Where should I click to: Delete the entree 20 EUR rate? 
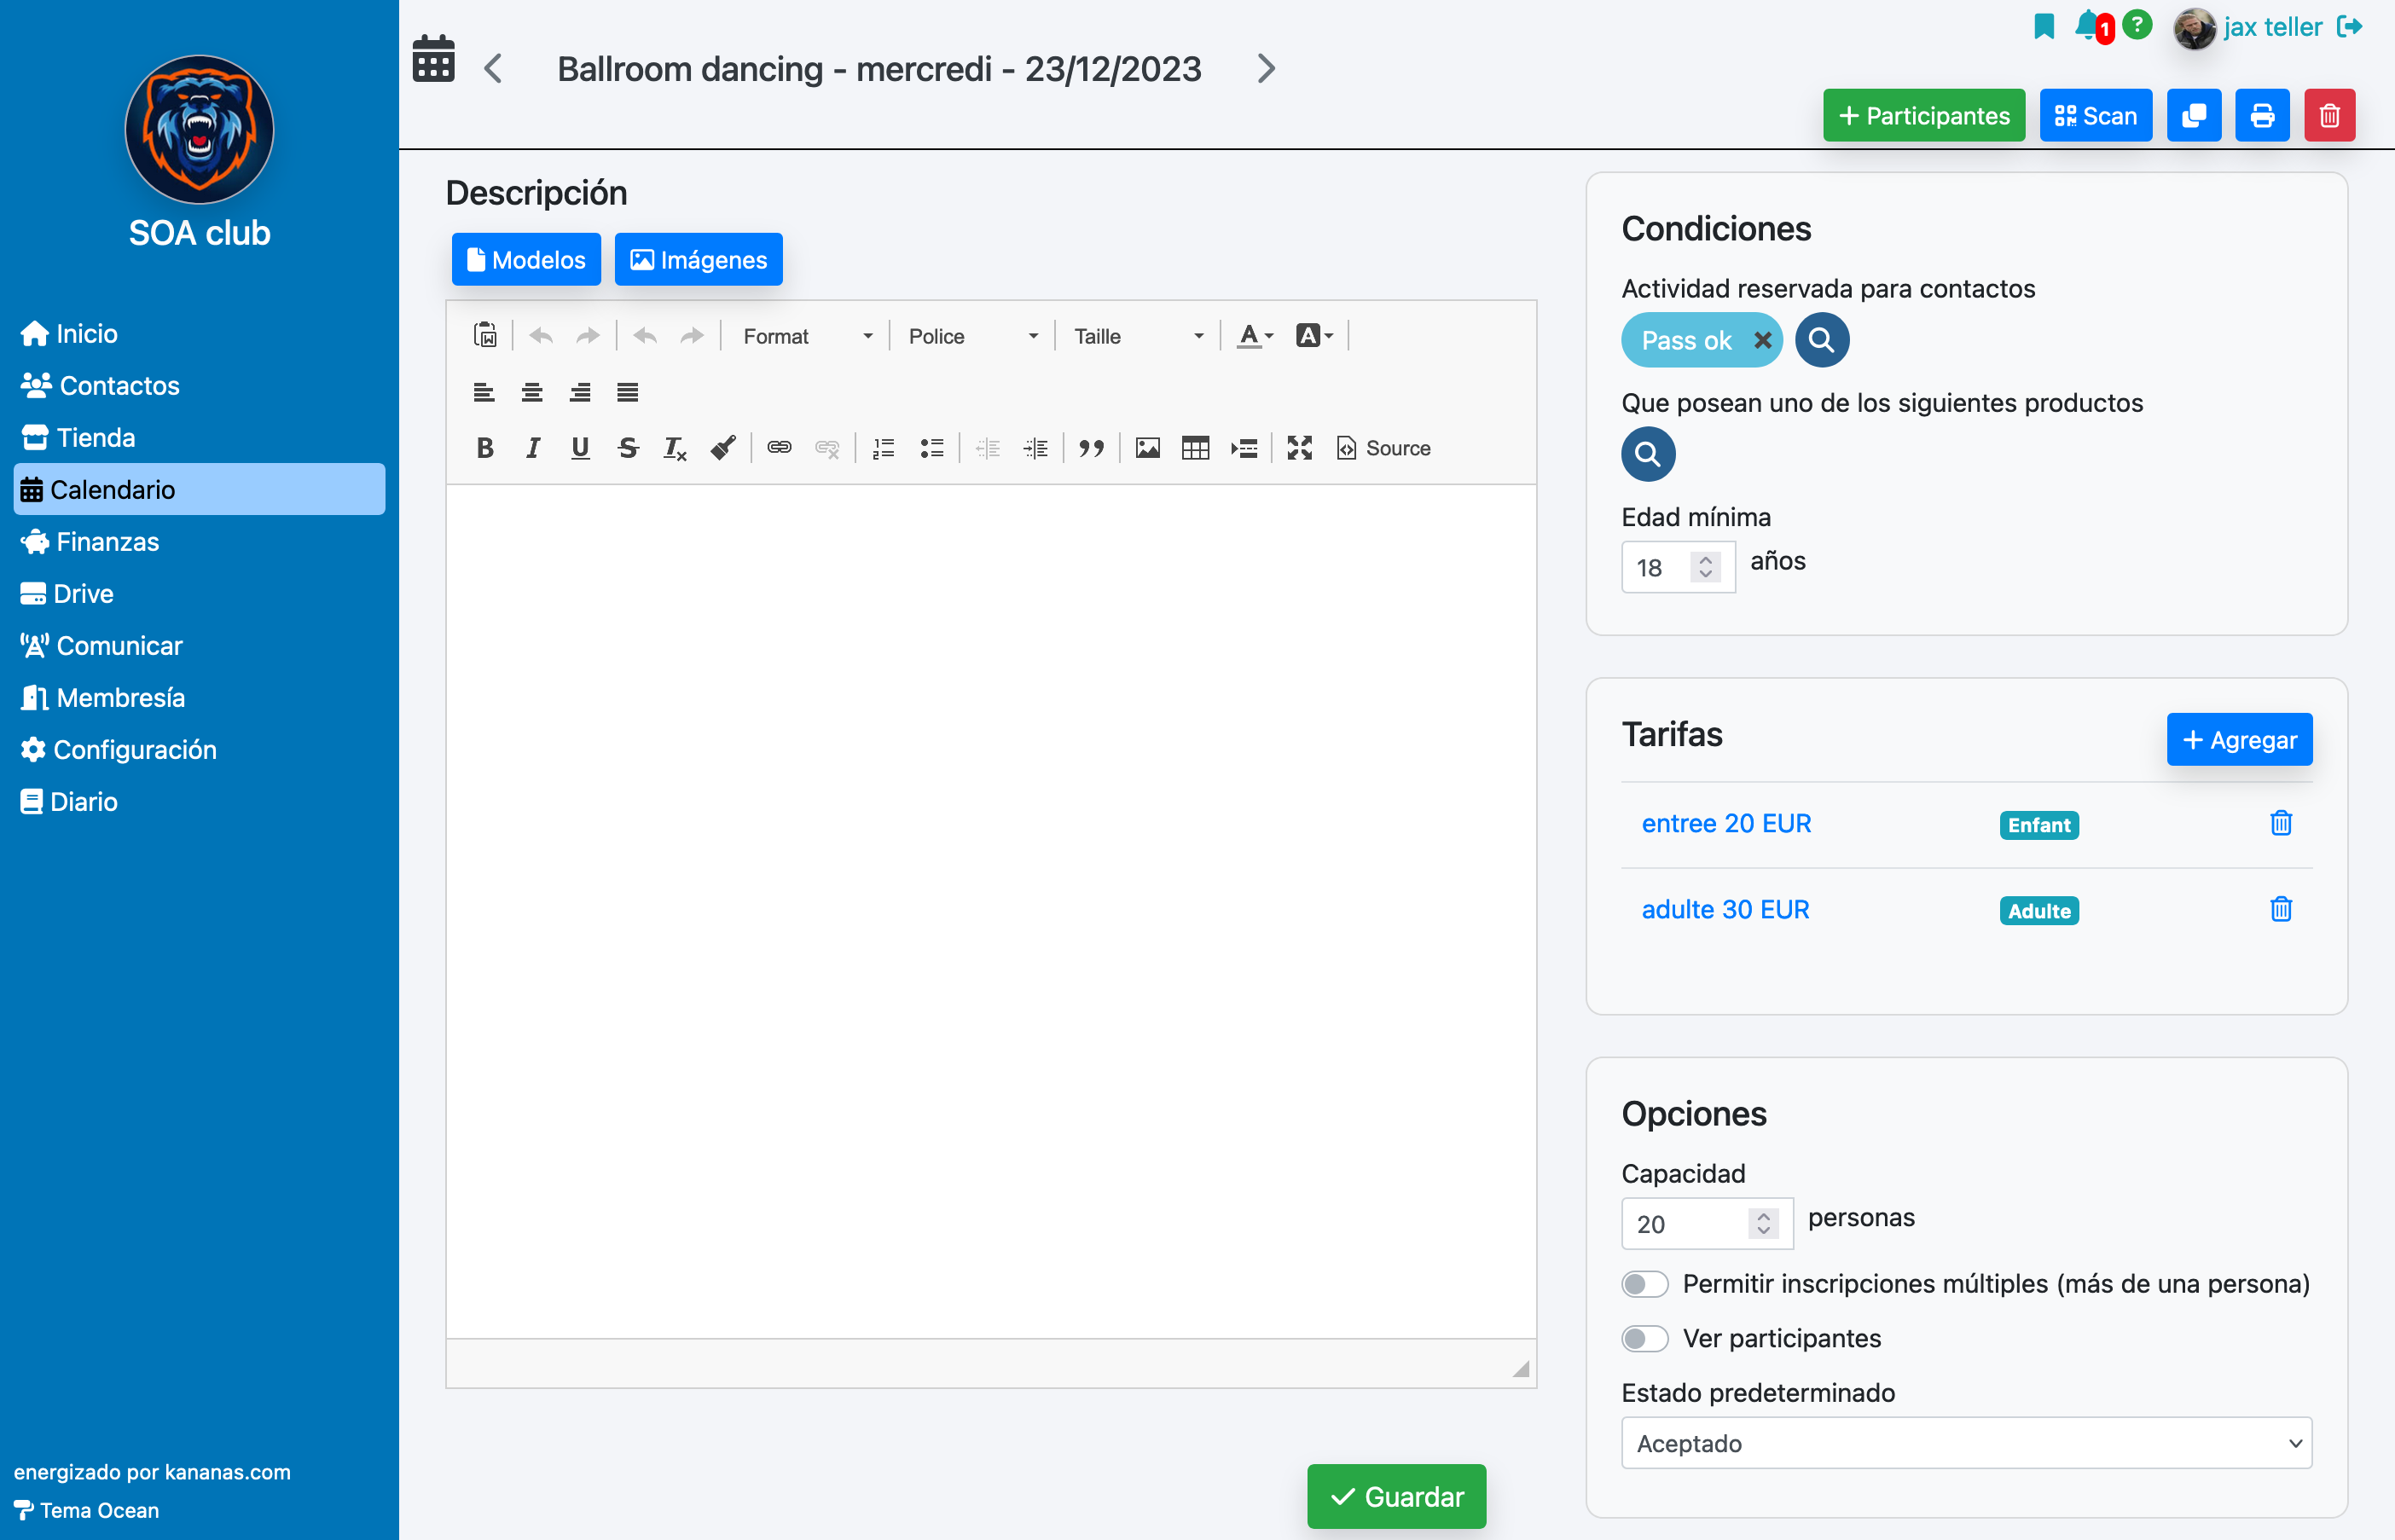(2280, 823)
